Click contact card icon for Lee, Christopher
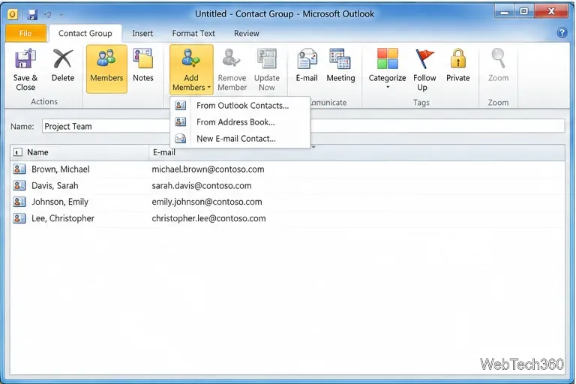The width and height of the screenshot is (576, 384). coord(19,218)
